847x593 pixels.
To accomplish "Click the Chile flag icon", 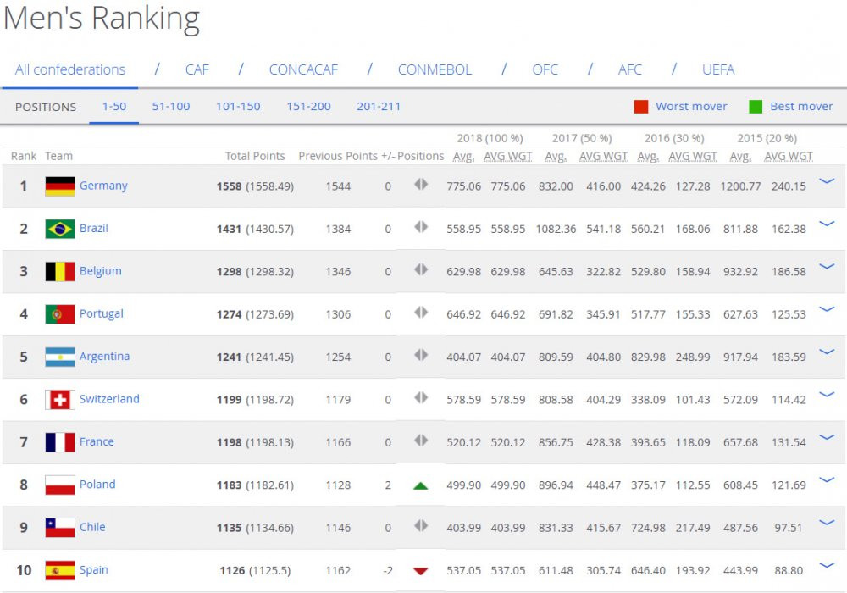I will point(59,528).
